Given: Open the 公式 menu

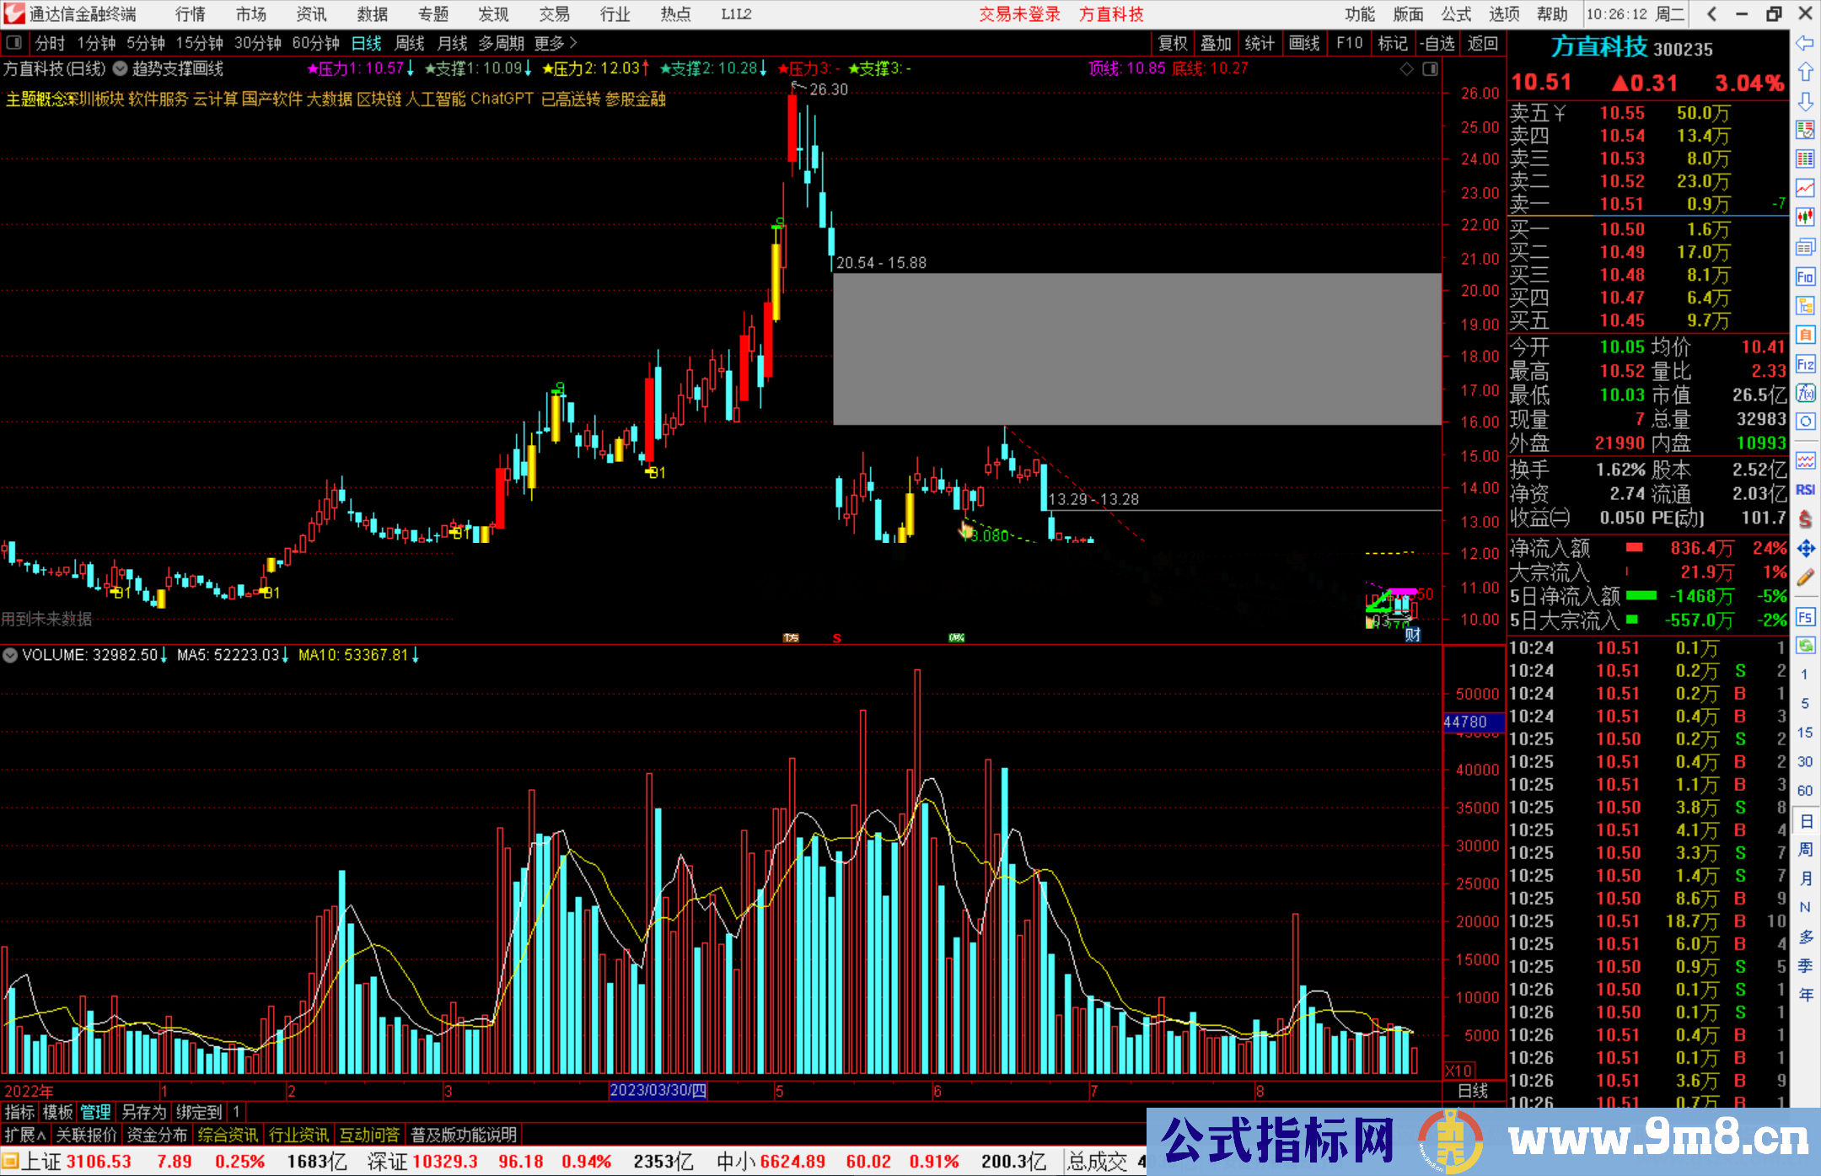Looking at the screenshot, I should pyautogui.click(x=1456, y=13).
